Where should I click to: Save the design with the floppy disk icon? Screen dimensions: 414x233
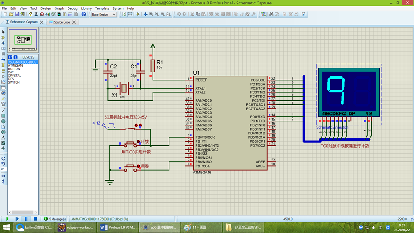tap(17, 14)
